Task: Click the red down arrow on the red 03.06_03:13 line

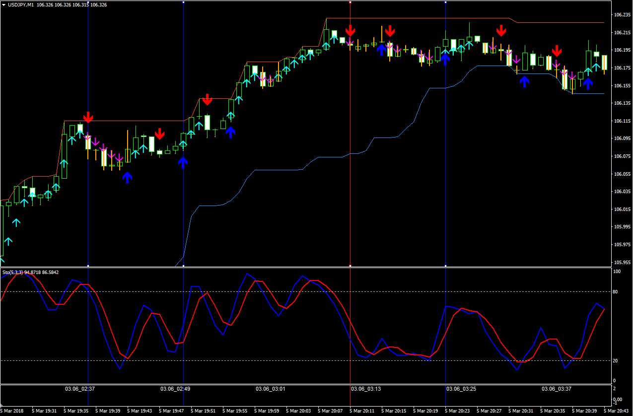Action: (x=351, y=31)
